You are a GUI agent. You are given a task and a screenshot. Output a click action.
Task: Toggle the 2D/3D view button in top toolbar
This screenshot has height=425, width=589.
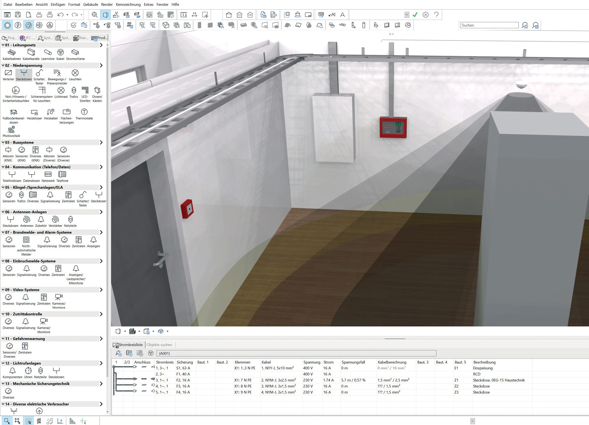tap(106, 15)
